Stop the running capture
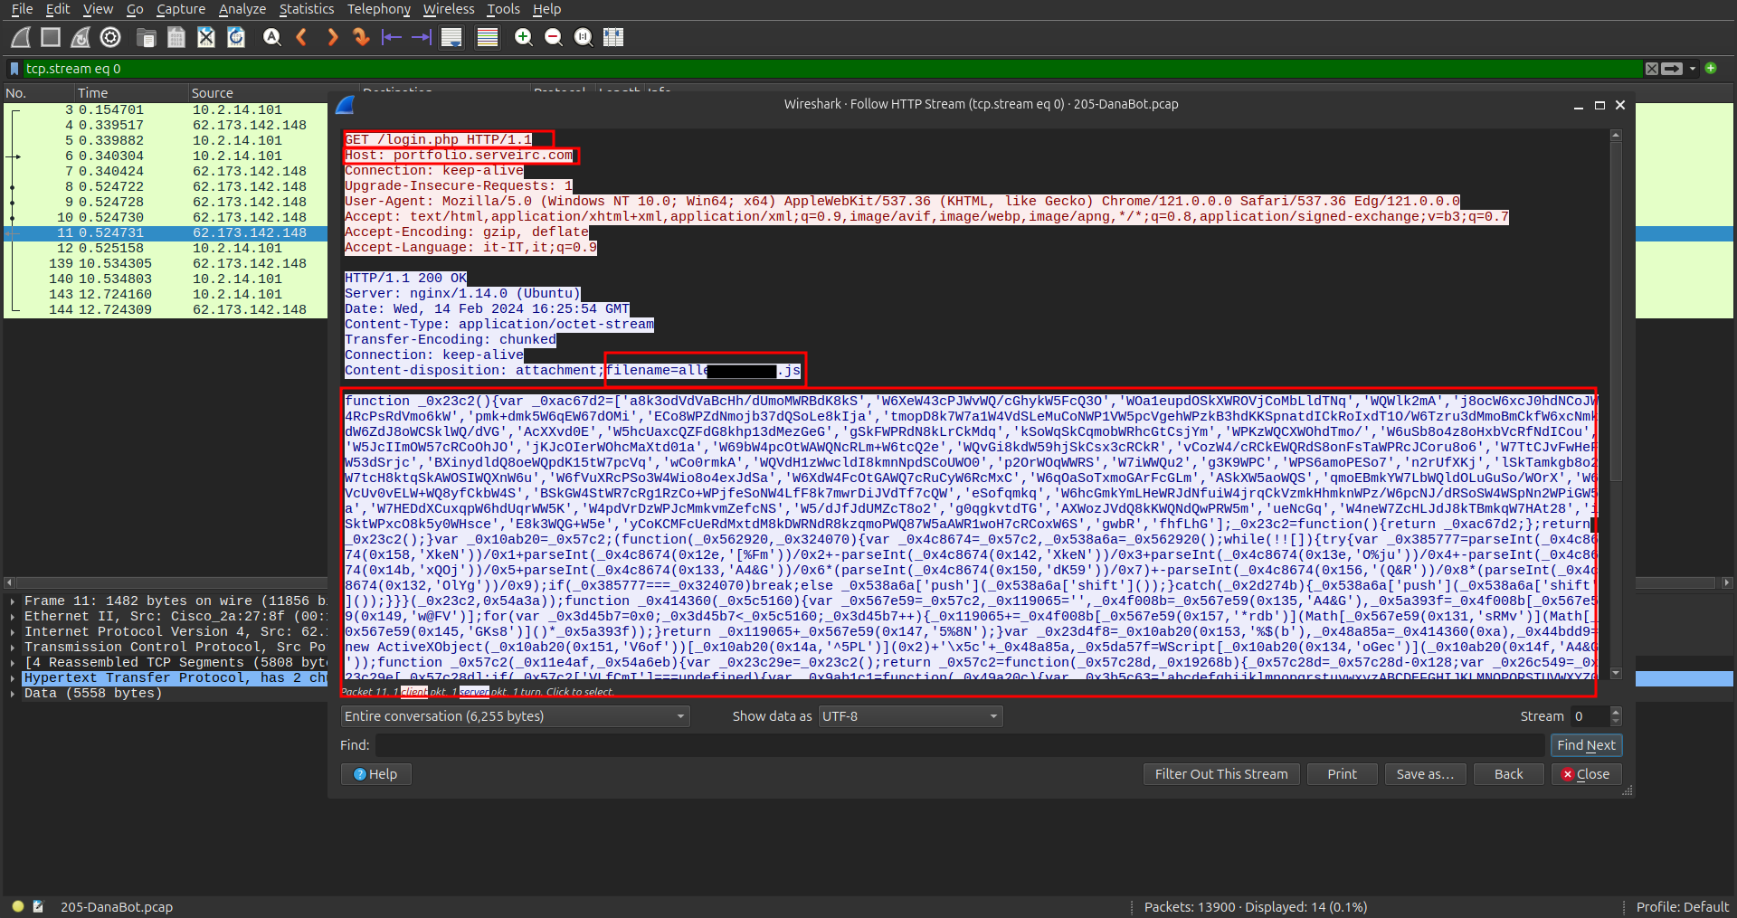The height and width of the screenshot is (918, 1737). tap(51, 37)
